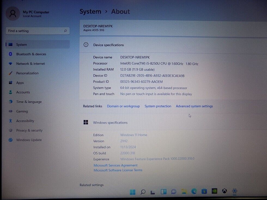Click the Processor value Intel Core i5-8250U
Image resolution: width=267 pixels, height=200 pixels.
click(159, 64)
